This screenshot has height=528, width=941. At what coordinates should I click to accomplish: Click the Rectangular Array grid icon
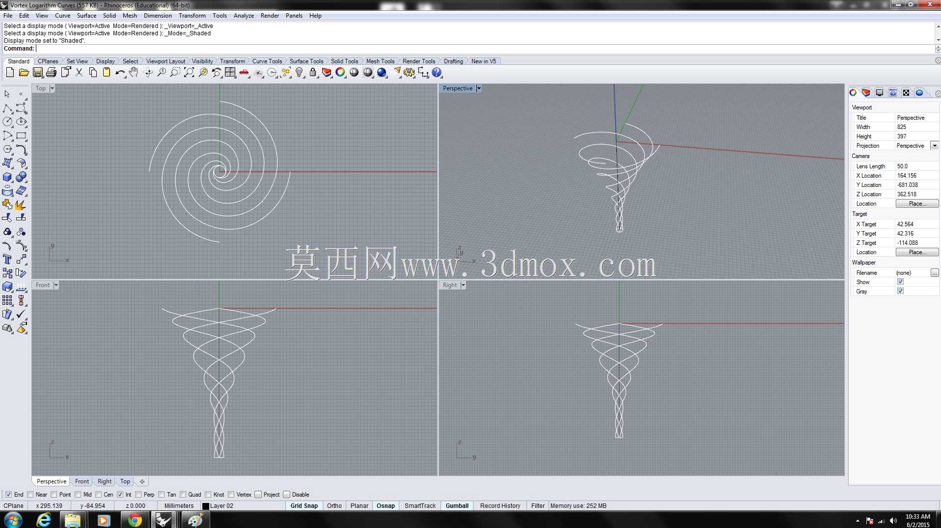(7, 300)
